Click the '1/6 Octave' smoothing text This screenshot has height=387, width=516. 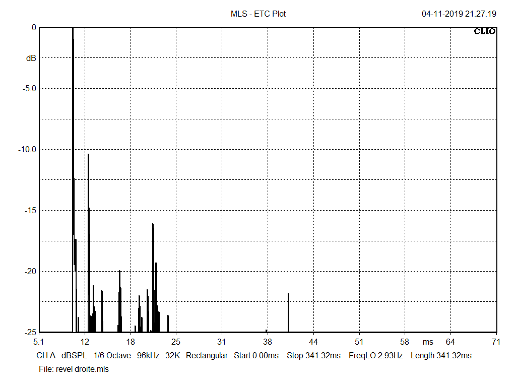click(112, 355)
